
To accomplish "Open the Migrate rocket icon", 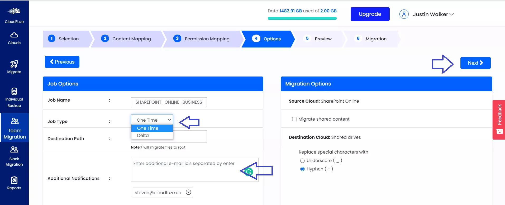I will point(14,64).
